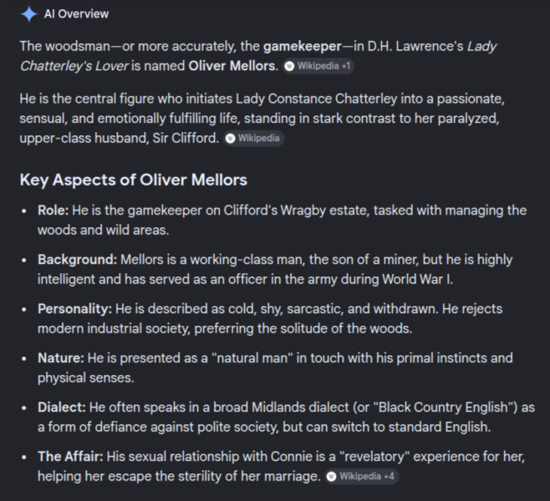The image size is (550, 501).
Task: Click the Key Aspects of Oliver Mellors heading
Action: (x=133, y=180)
